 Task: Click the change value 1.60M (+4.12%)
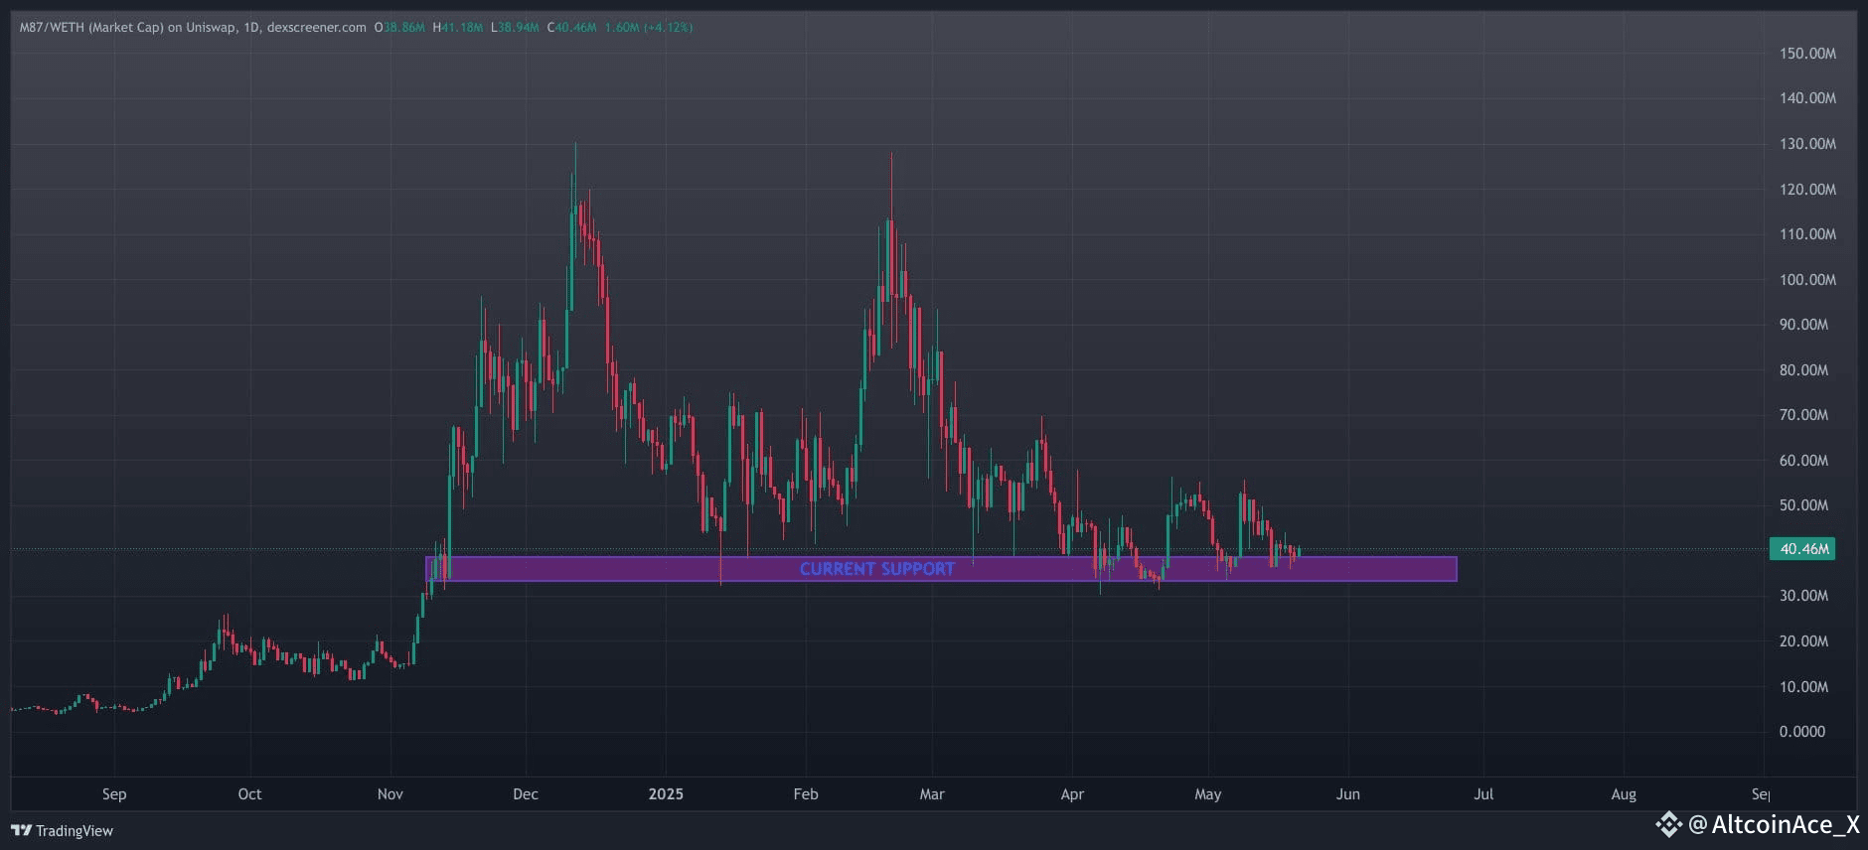(649, 27)
